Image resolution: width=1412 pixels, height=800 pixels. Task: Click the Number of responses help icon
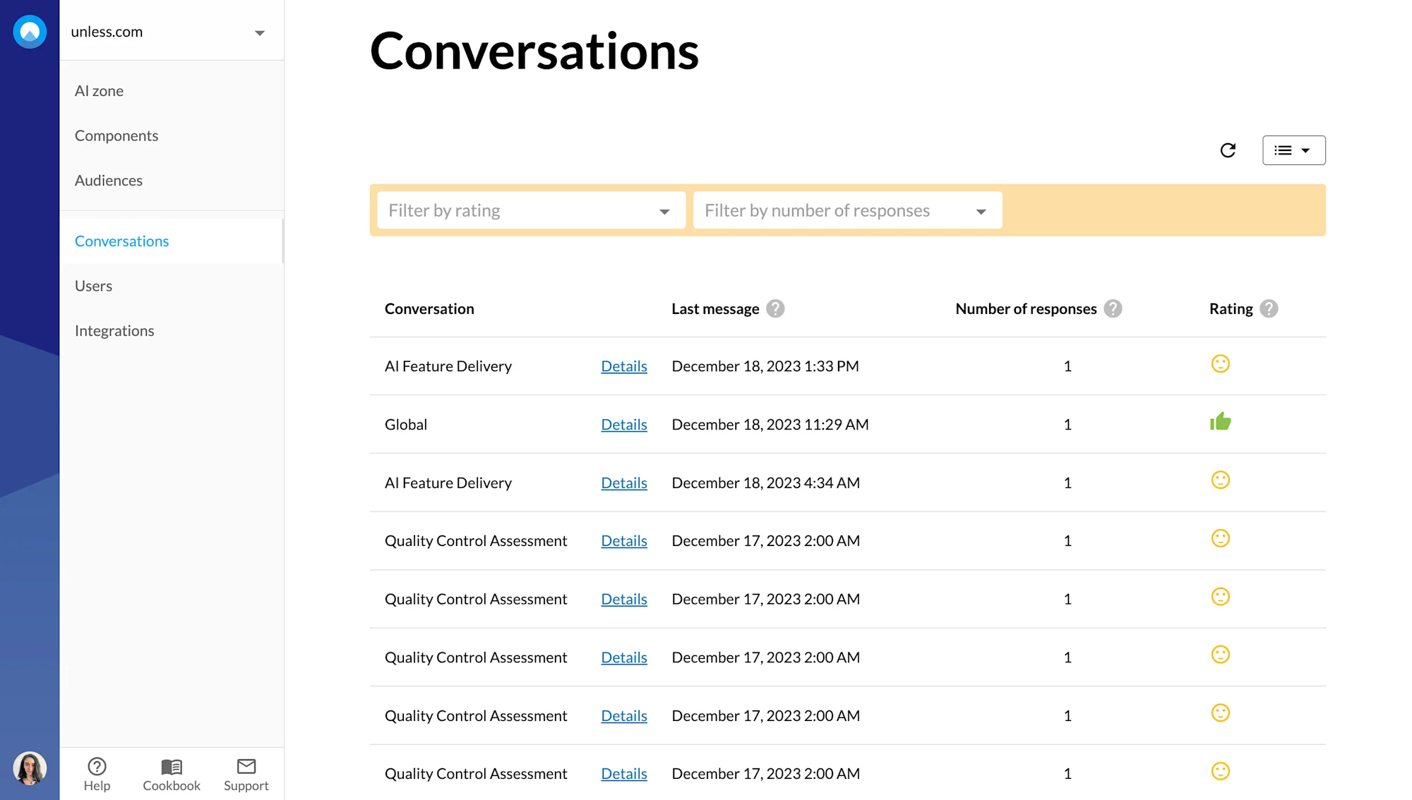coord(1113,308)
